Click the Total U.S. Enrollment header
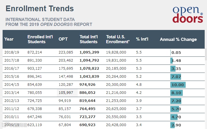 click(x=117, y=39)
